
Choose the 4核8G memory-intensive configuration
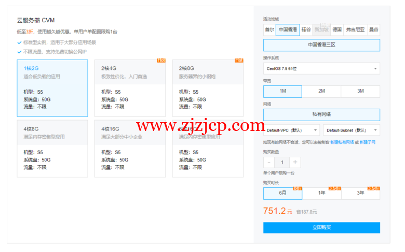pyautogui.click(x=52, y=149)
